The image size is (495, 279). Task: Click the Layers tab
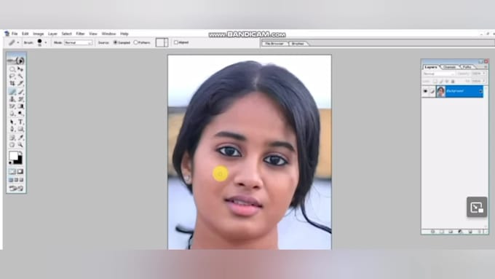click(431, 67)
